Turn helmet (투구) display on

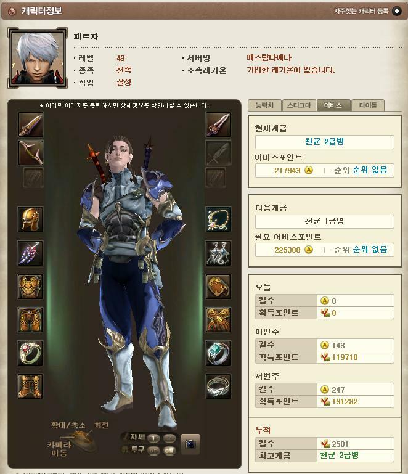(x=153, y=451)
